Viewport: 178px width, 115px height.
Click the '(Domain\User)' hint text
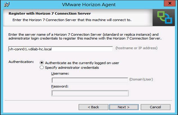tap(141, 79)
